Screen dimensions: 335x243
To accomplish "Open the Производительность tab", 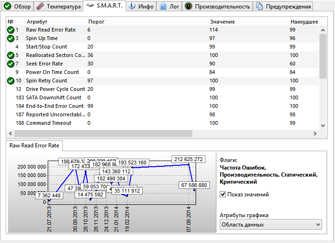I will 217,7.
